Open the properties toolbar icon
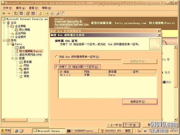Image resolution: width=180 pixels, height=135 pixels. point(28,14)
